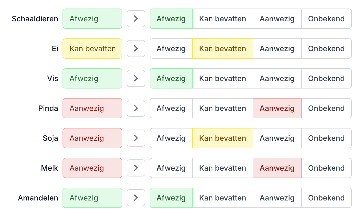Click the chevron arrow beside Schaaldieren
Image resolution: width=358 pixels, height=217 pixels.
click(136, 19)
